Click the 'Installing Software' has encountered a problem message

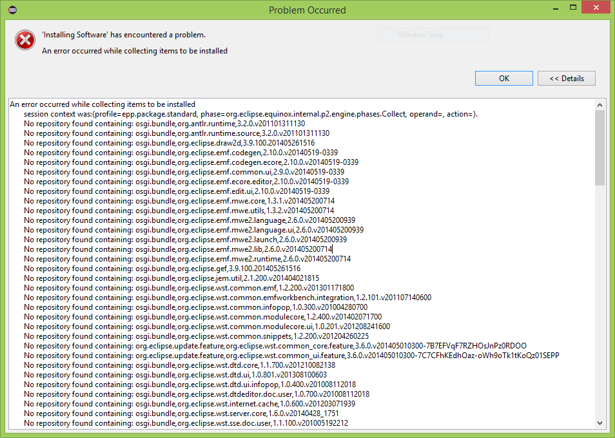[x=124, y=35]
